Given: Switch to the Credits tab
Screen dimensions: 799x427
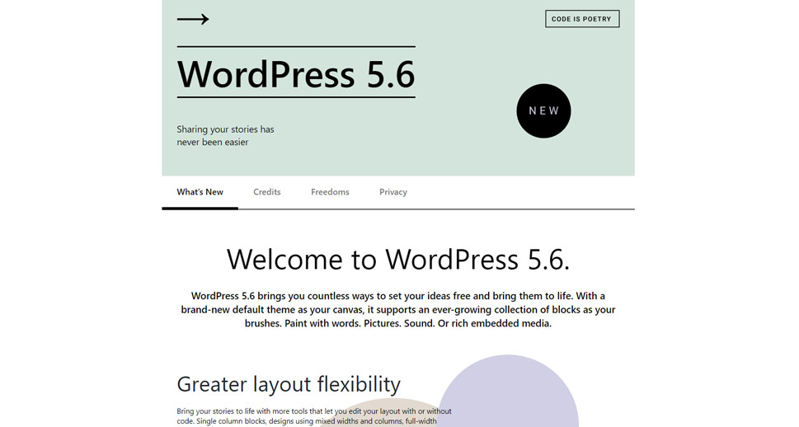Looking at the screenshot, I should coord(267,192).
